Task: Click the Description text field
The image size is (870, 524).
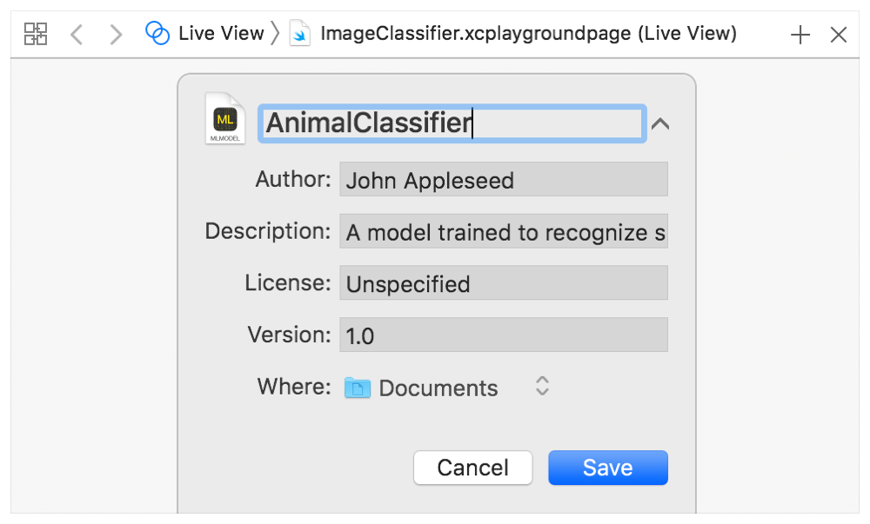Action: (x=503, y=232)
